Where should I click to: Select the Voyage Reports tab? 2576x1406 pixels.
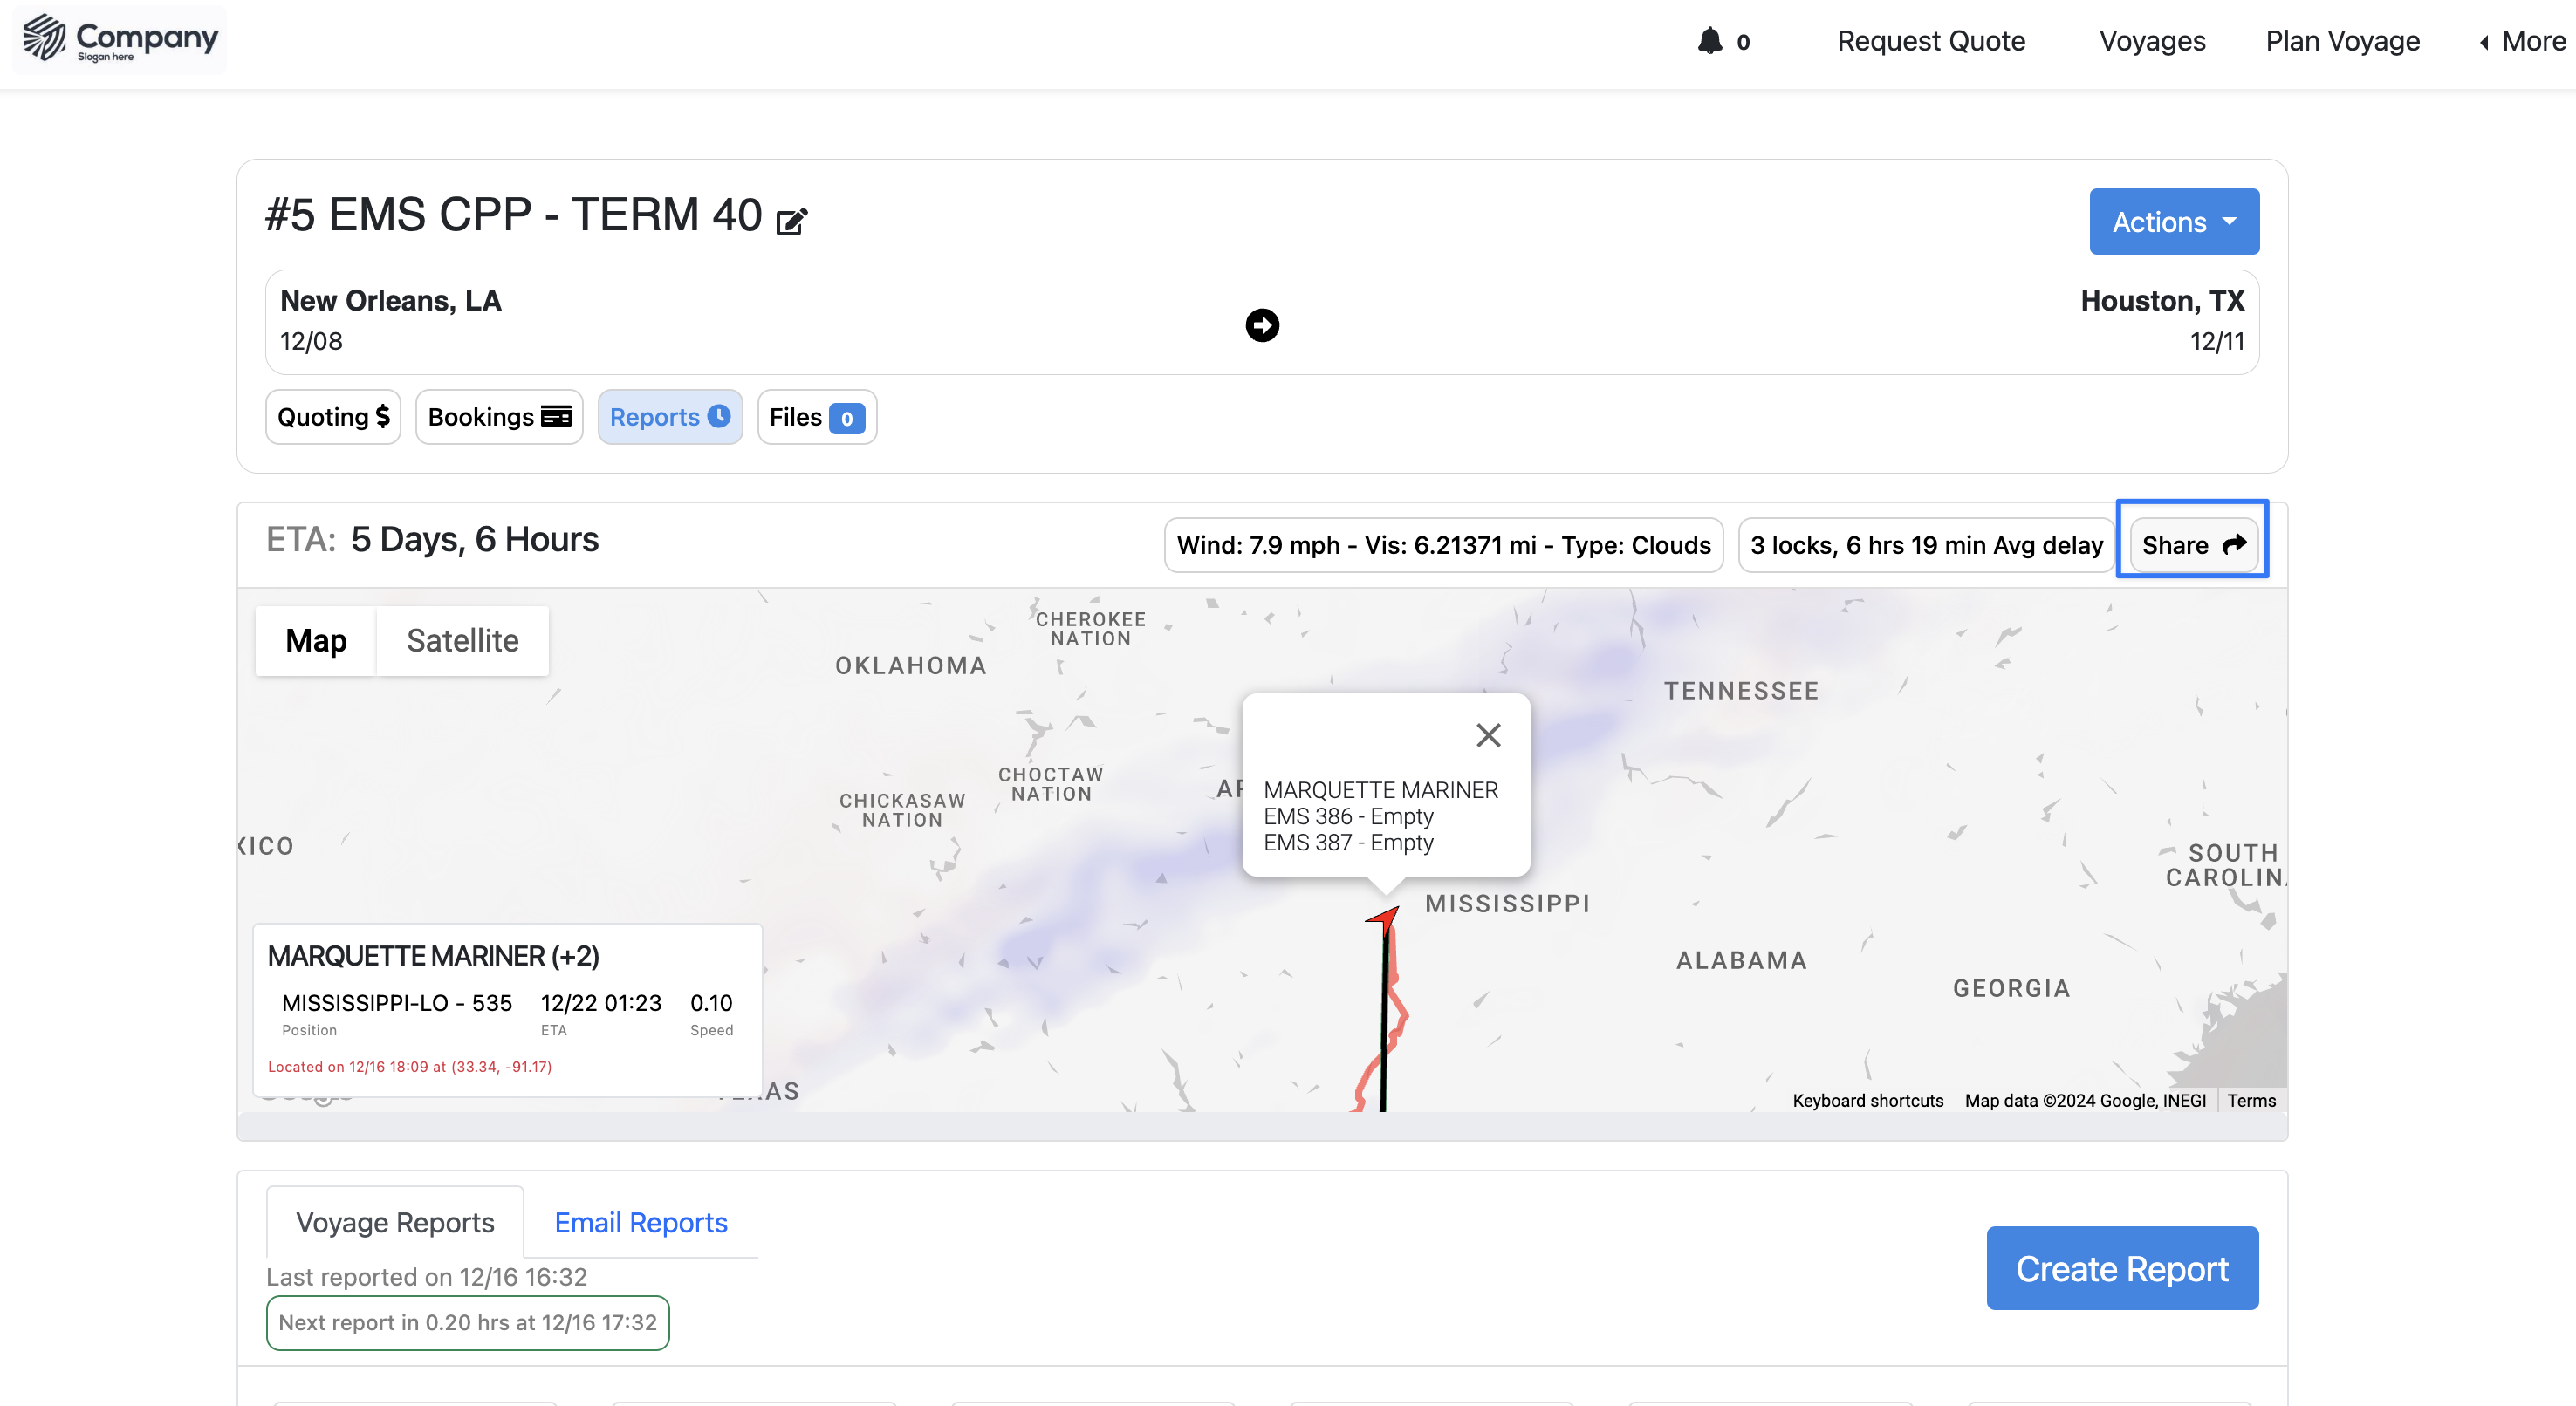point(395,1222)
